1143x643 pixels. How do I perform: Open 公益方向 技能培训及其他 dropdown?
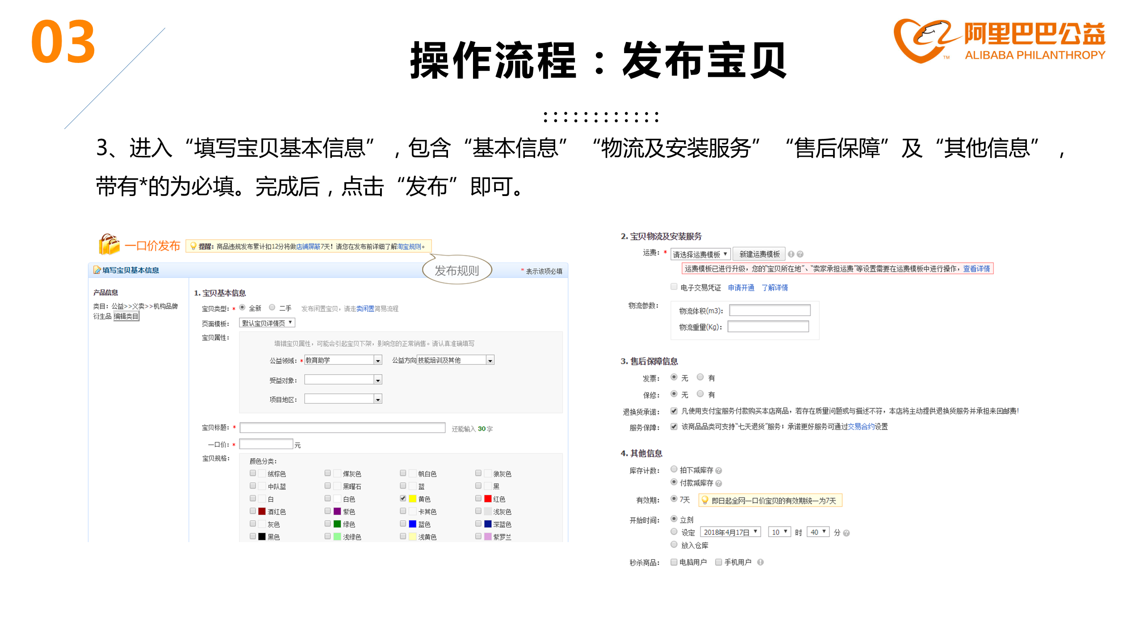[x=456, y=360]
